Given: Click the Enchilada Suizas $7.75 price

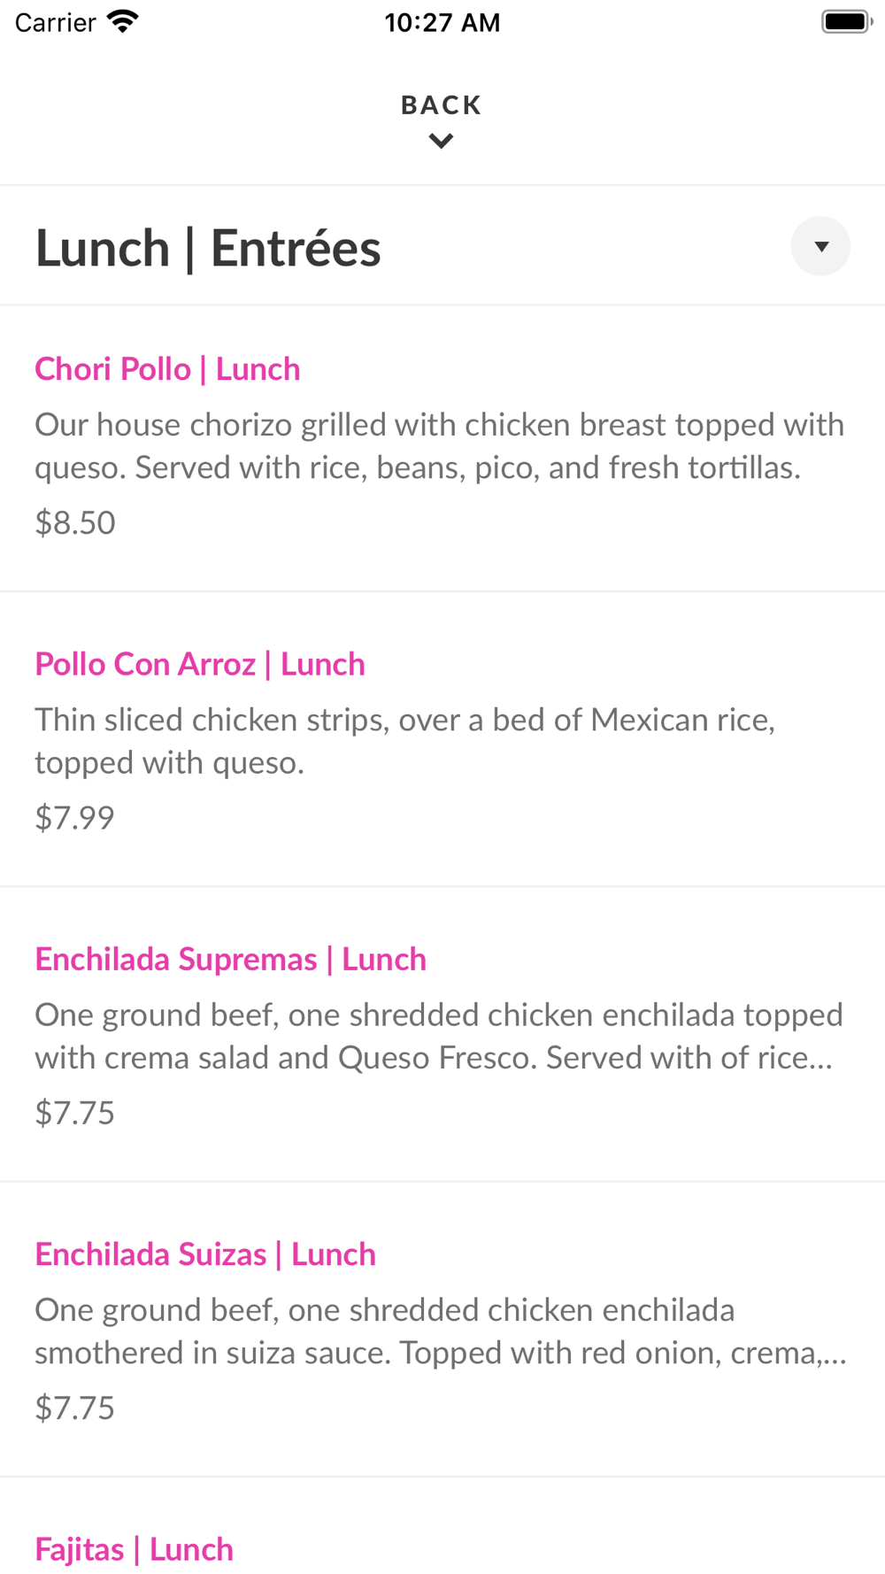Looking at the screenshot, I should pos(75,1408).
